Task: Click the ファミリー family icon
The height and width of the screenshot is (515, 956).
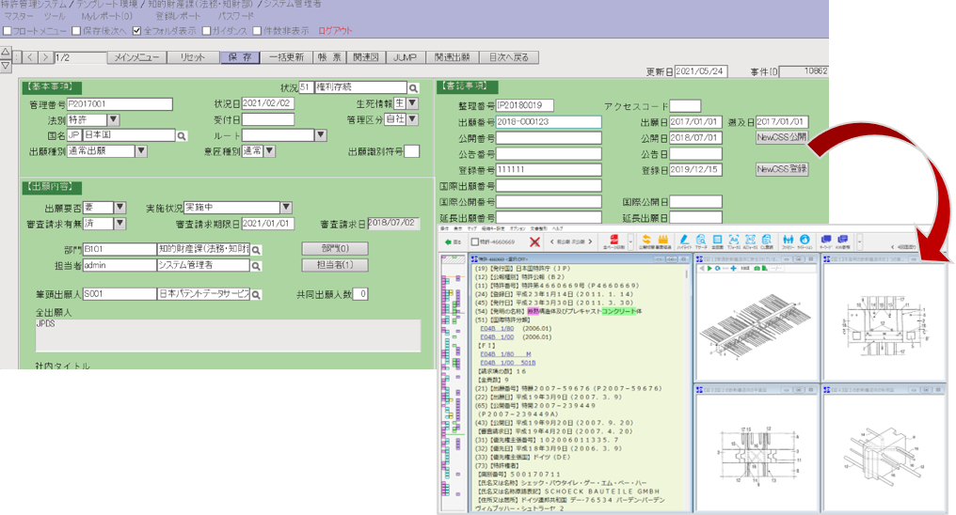Action: pos(789,242)
